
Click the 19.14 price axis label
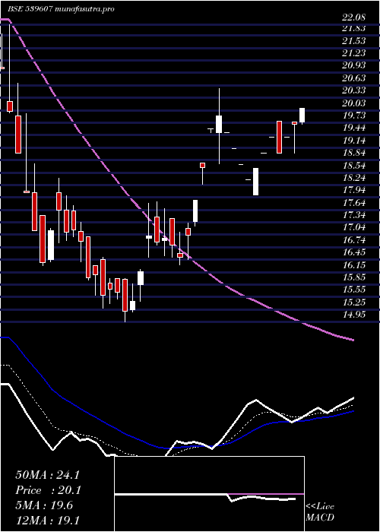tap(354, 141)
